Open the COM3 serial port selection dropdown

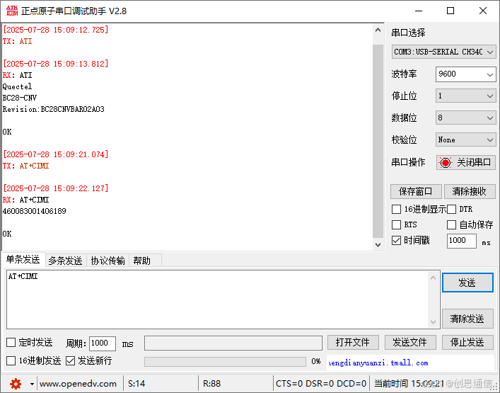coord(443,52)
